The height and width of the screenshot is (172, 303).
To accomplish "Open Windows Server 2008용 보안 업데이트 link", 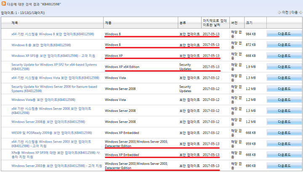I will coord(48,122).
